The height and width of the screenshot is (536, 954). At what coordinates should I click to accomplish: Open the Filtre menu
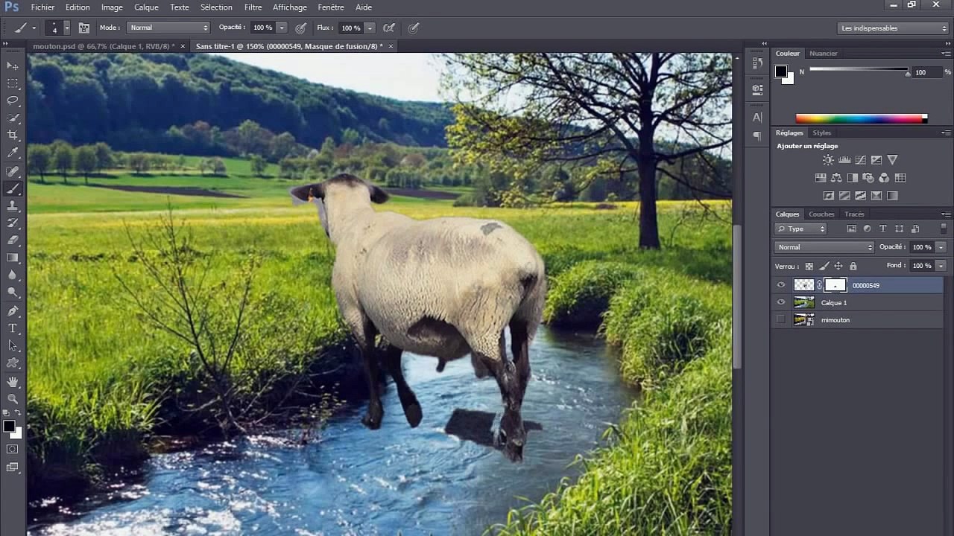click(x=253, y=7)
